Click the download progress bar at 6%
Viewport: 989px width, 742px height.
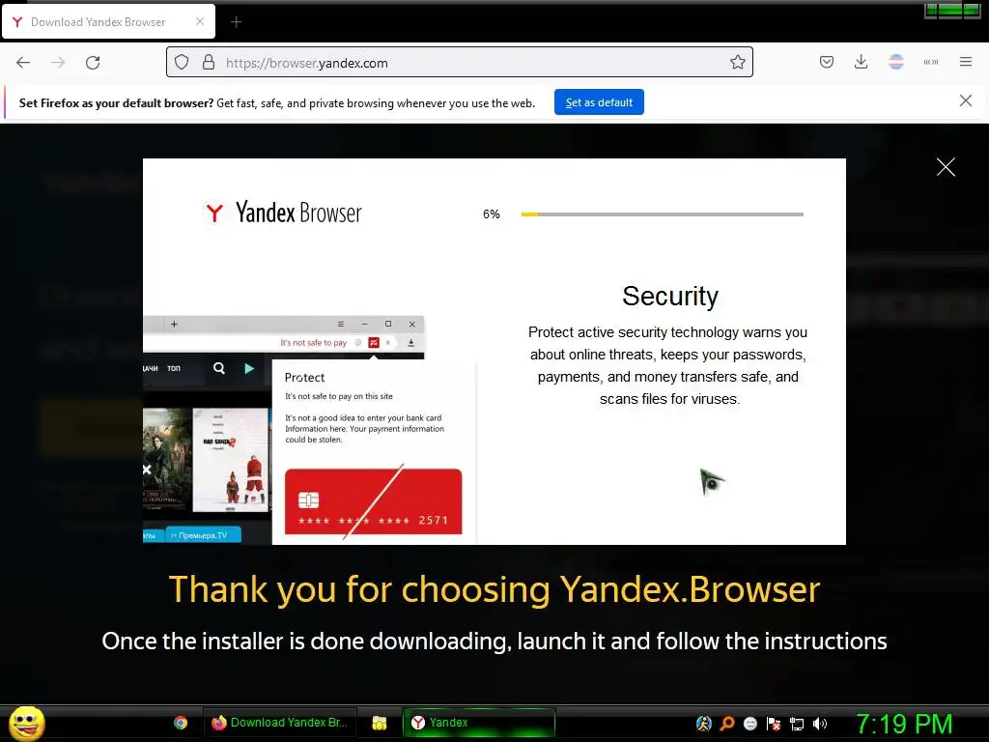(663, 214)
